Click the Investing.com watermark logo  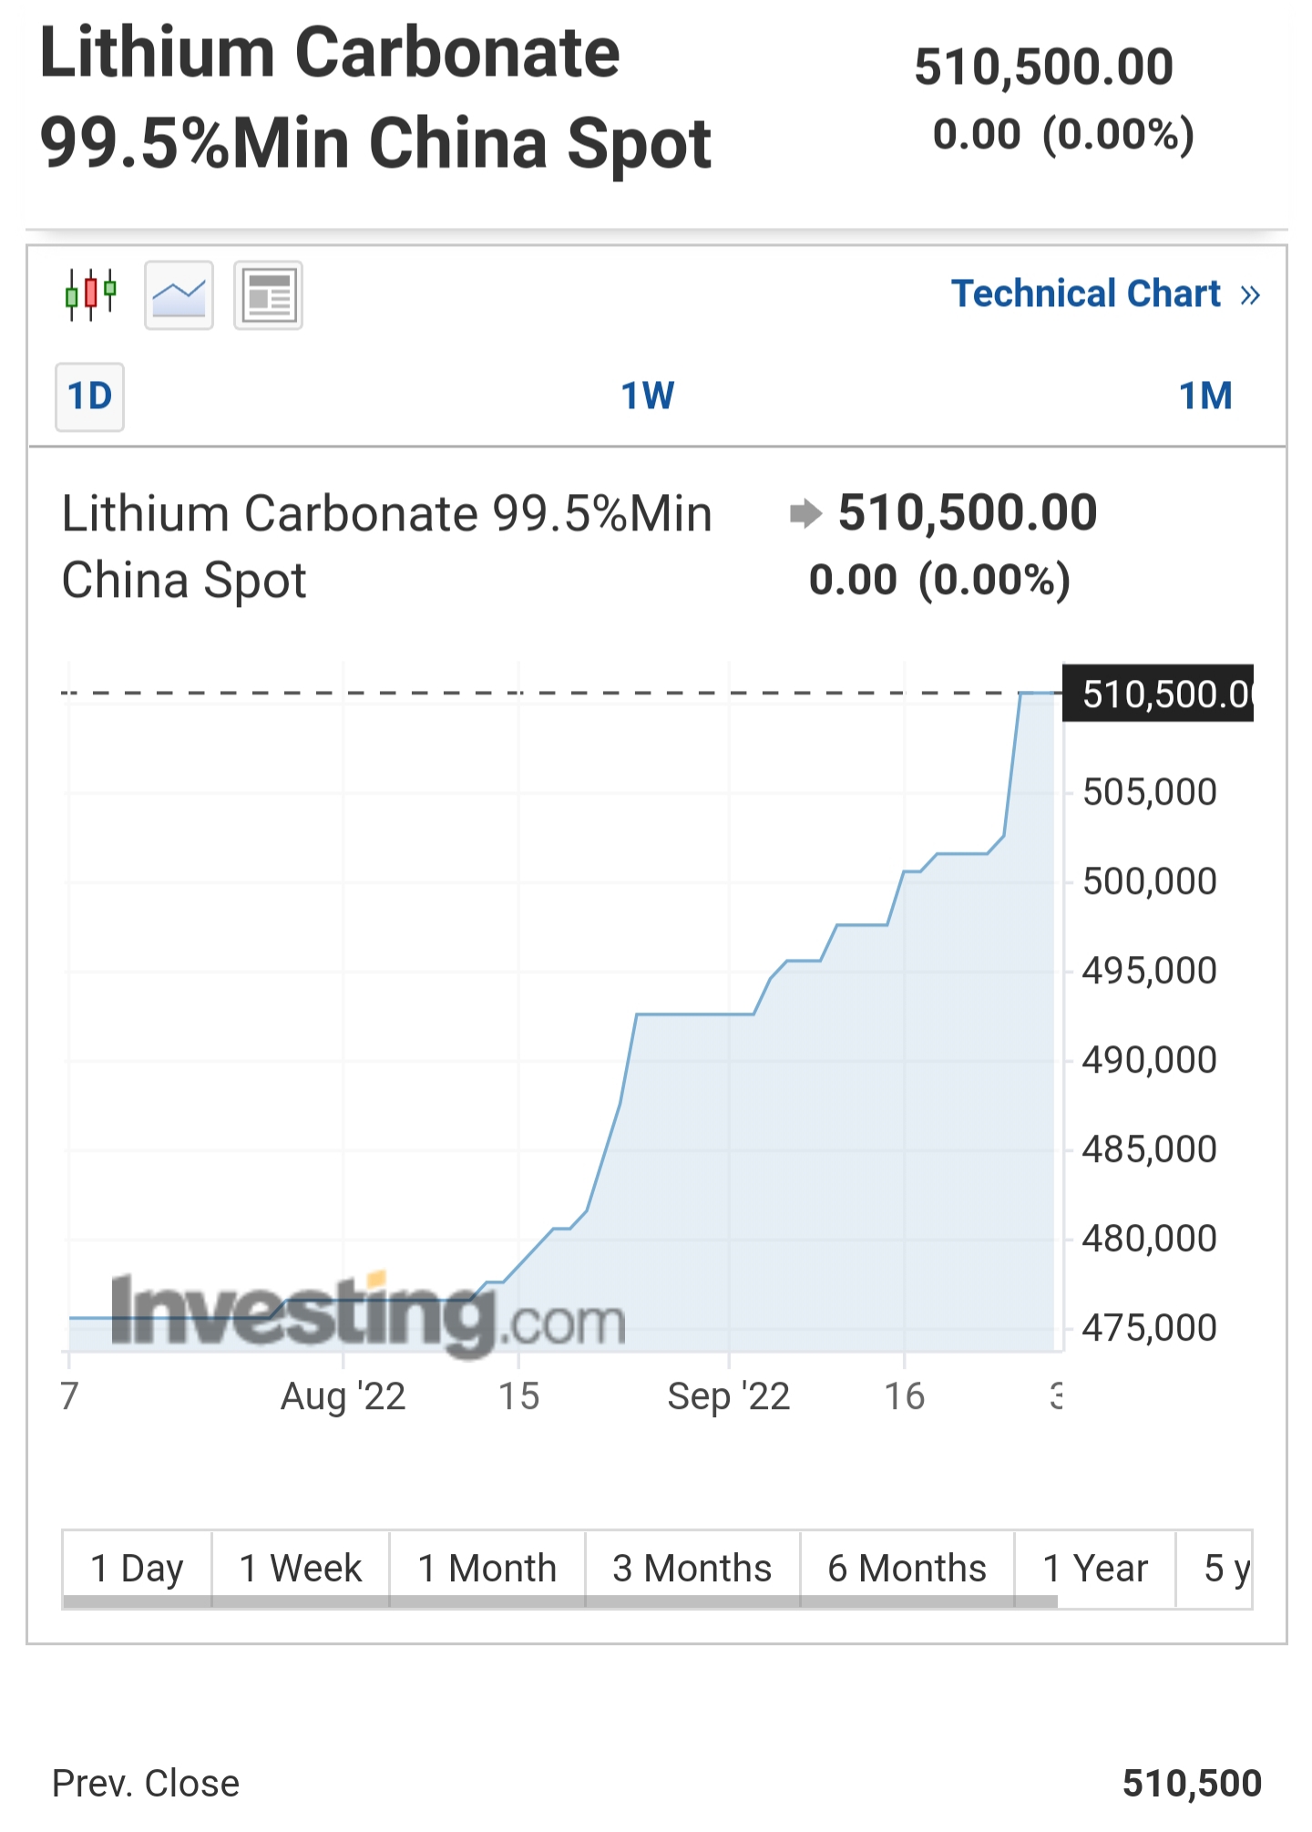368,1312
